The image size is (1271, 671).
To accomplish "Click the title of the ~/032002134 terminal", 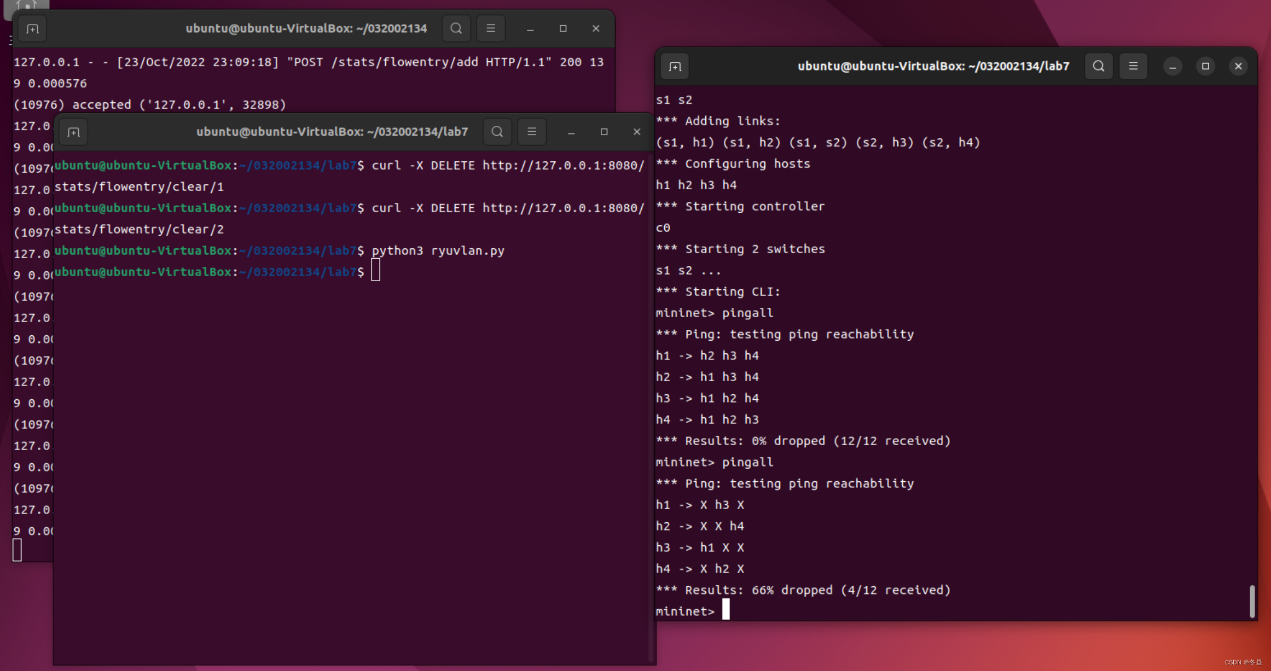I will [x=306, y=28].
